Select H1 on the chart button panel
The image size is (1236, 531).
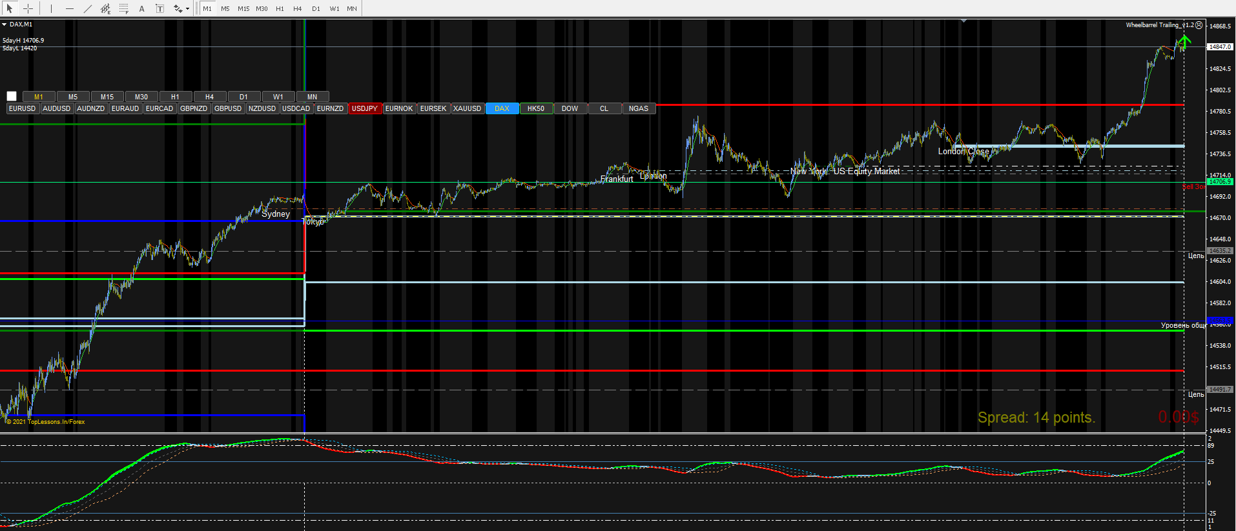pyautogui.click(x=176, y=97)
